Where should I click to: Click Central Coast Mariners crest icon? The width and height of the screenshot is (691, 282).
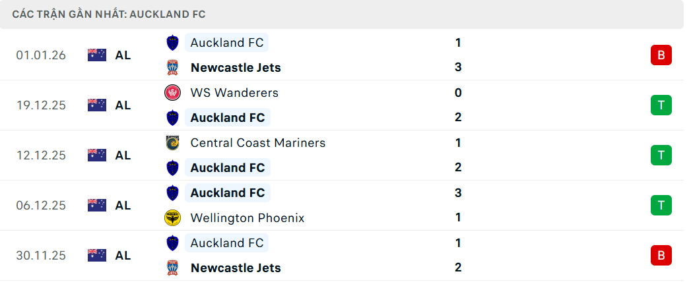(172, 143)
